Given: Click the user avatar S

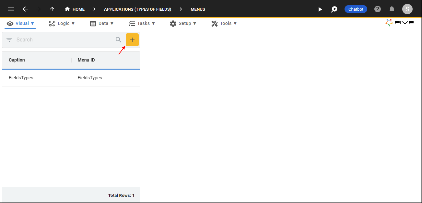Looking at the screenshot, I should pyautogui.click(x=407, y=9).
